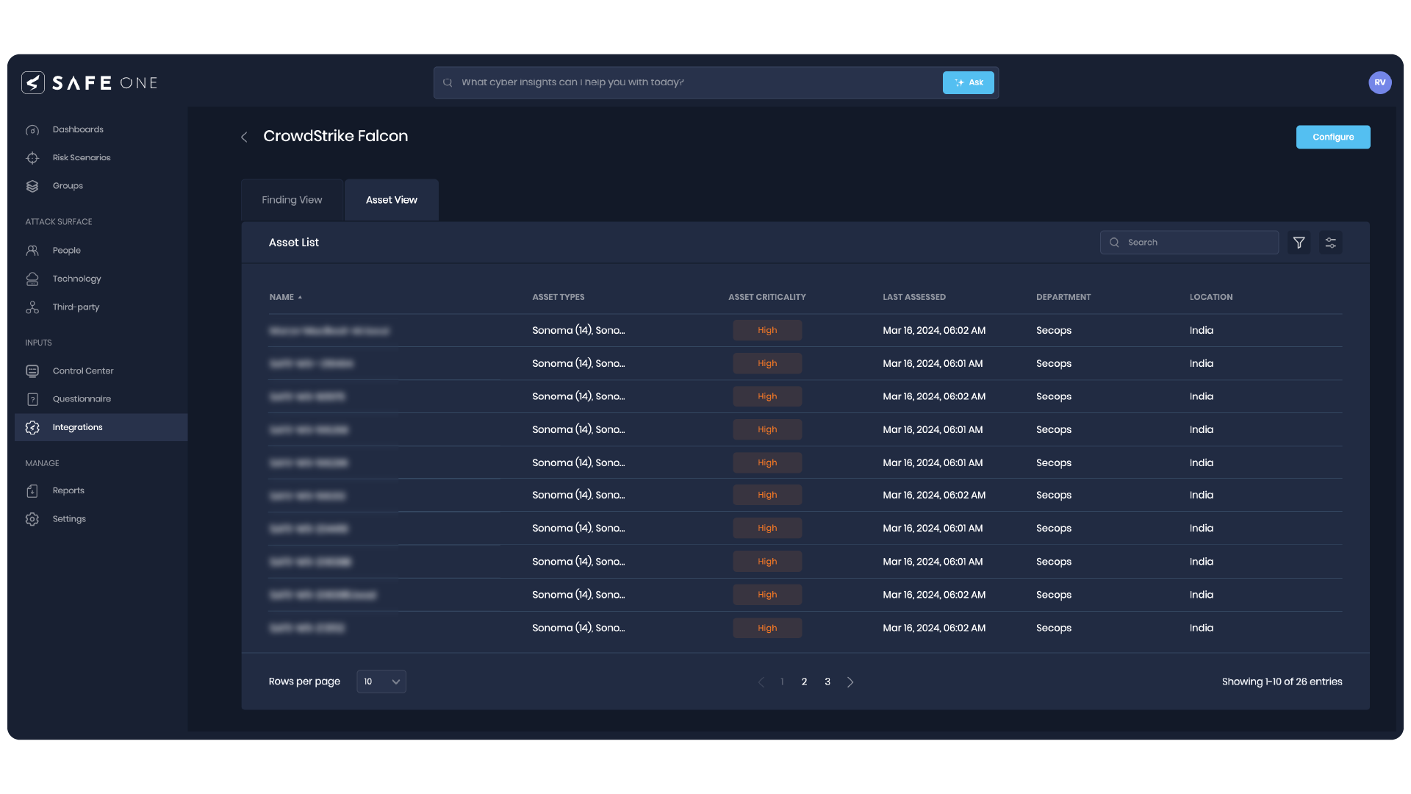1411x794 pixels.
Task: Open the asset list filter funnel
Action: [x=1299, y=243]
